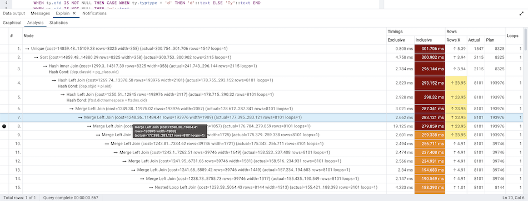Select the Sort node in row 2
528x201 pixels.
[204, 58]
